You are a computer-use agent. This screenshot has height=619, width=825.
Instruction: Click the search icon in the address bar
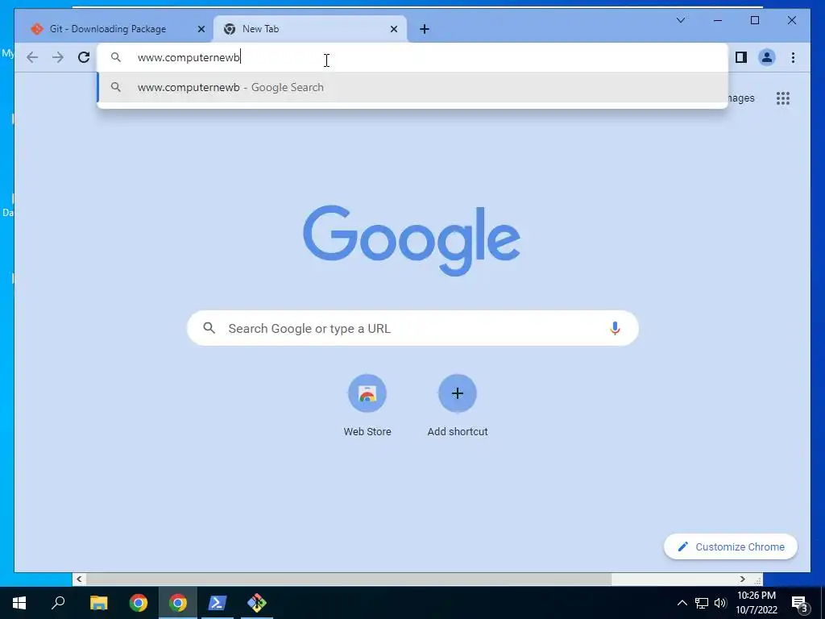point(116,57)
